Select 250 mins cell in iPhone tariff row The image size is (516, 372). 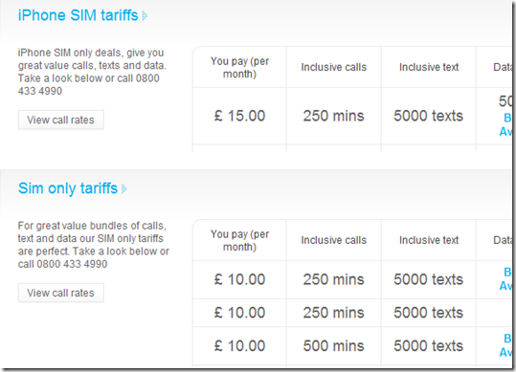pos(334,116)
